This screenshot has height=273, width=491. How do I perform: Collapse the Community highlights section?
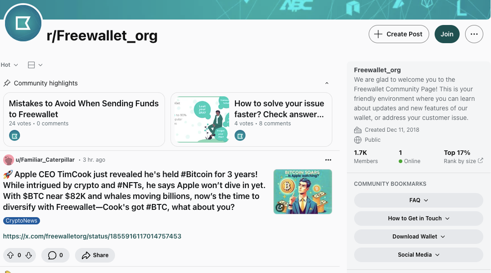pos(326,83)
